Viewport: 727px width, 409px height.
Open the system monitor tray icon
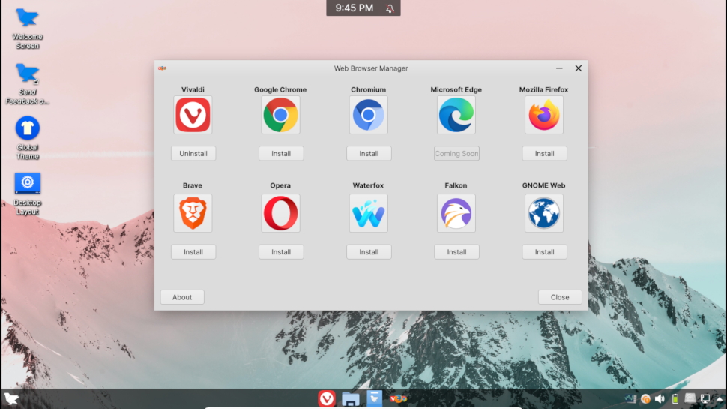click(630, 398)
